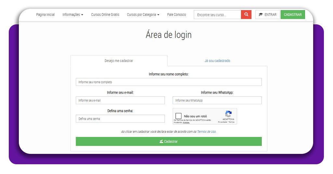Click the 'Informe seu WhatsApp:' label
This screenshot has height=174, width=333.
click(x=217, y=93)
